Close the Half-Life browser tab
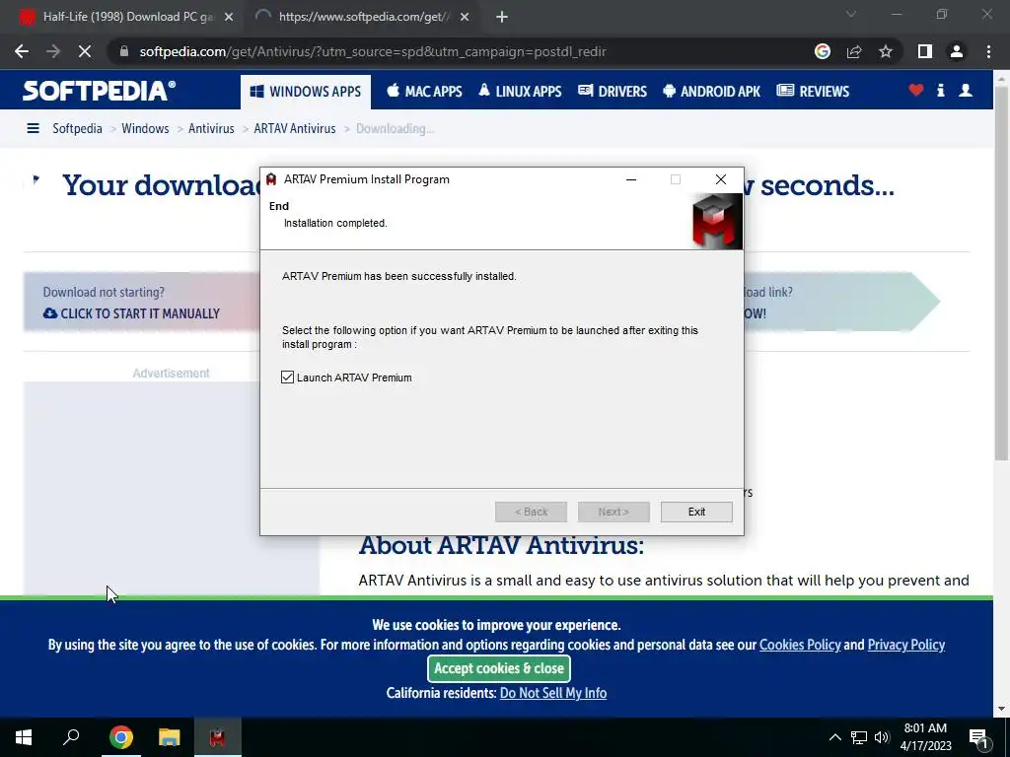Screen dimensions: 1010x757 tap(229, 18)
